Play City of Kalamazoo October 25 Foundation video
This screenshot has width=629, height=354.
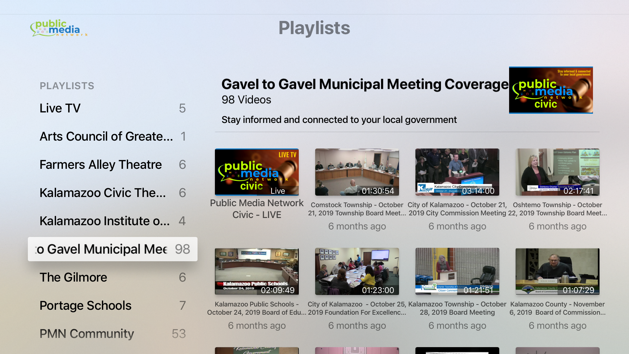click(x=357, y=271)
